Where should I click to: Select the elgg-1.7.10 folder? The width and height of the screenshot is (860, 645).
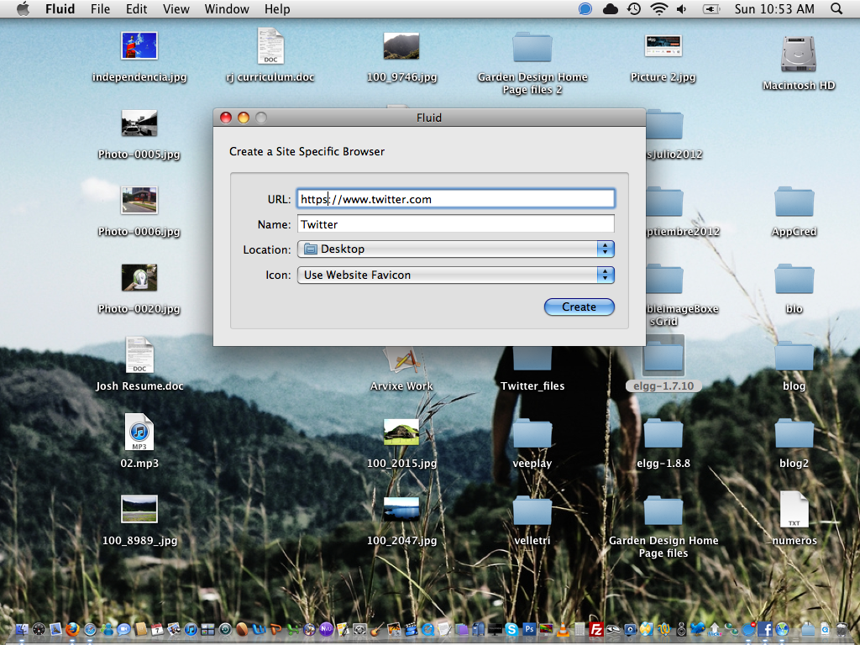pos(663,356)
